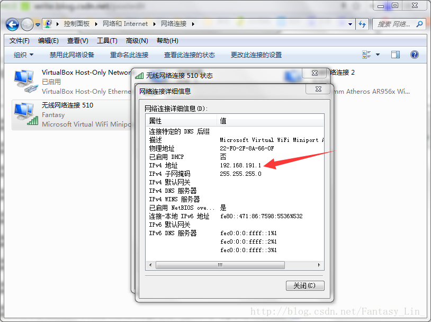Select the partially hidden 络连接 2 connection
431x322 pixels.
point(342,73)
